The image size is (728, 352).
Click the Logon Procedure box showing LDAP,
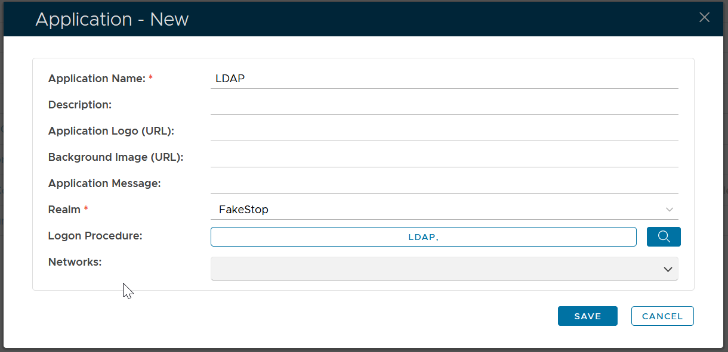point(423,236)
